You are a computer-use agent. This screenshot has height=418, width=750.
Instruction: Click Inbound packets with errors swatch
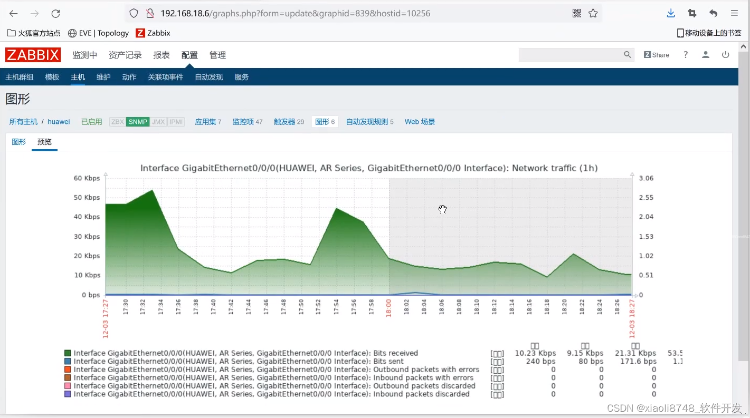pos(68,377)
